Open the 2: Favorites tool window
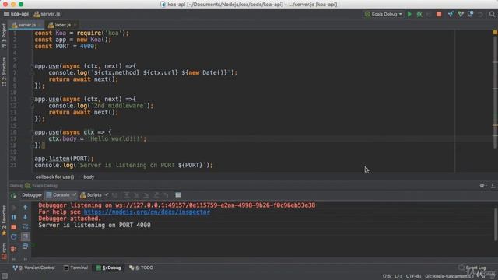Viewport: 498px width, 280px height. [4, 220]
